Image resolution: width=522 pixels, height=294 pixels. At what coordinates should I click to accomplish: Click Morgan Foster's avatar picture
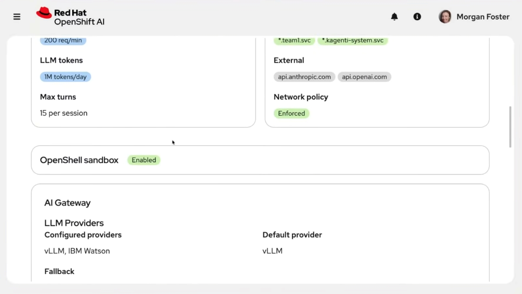pos(445,17)
